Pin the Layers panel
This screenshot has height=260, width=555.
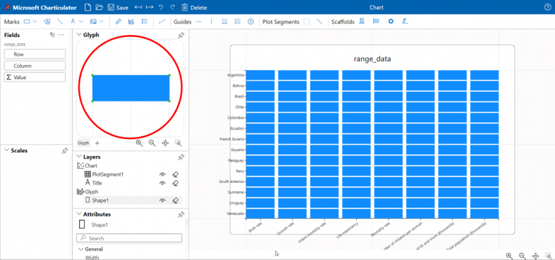click(x=181, y=157)
